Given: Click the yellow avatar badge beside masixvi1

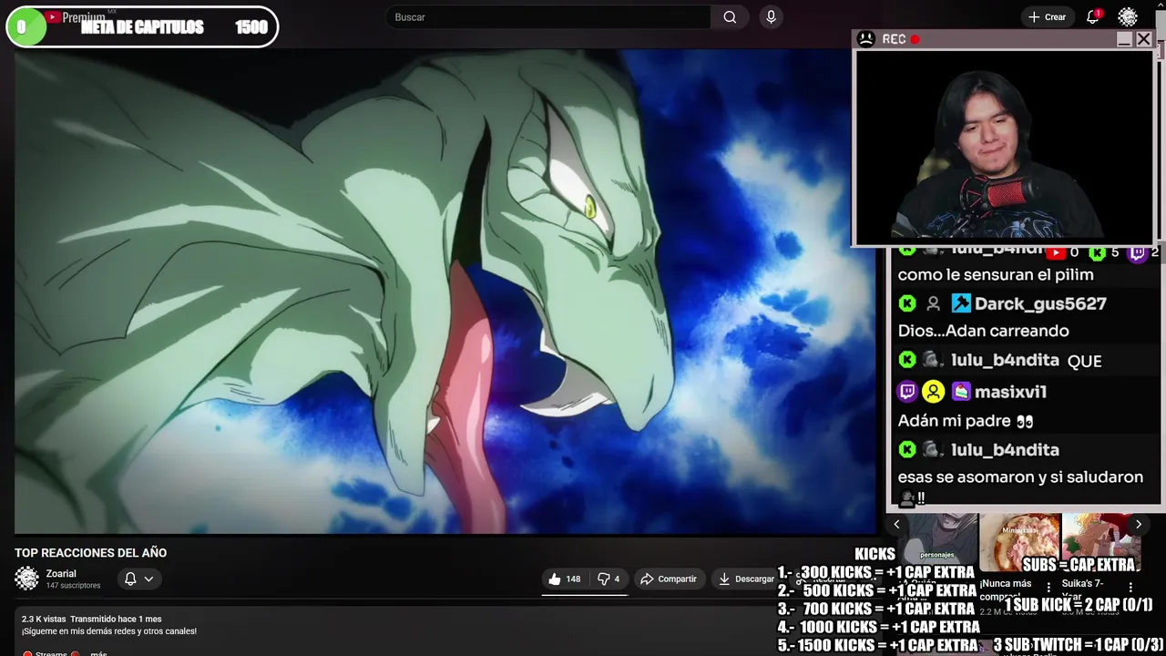Looking at the screenshot, I should [x=933, y=392].
